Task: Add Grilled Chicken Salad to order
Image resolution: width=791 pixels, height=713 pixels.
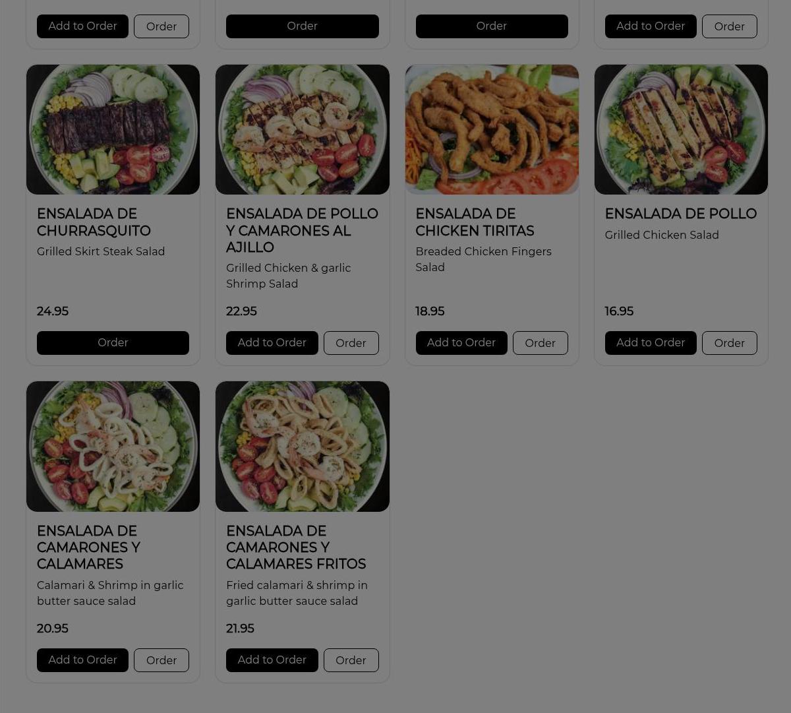Action: tap(651, 343)
